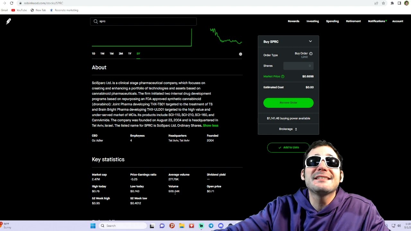Viewport: 411px width, 231px height.
Task: Open Notifications in the top bar
Action: point(377,21)
